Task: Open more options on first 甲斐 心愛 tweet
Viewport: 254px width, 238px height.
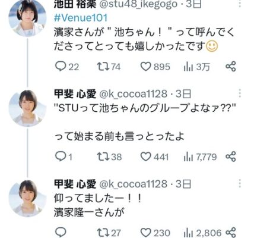Action: click(x=240, y=93)
